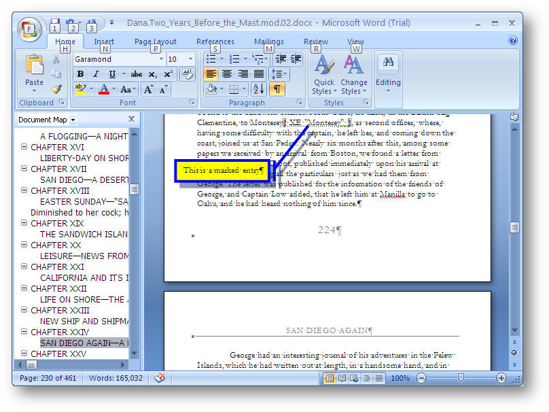The height and width of the screenshot is (412, 549).
Task: Click the Quick Access Undo icon
Action: click(x=71, y=23)
